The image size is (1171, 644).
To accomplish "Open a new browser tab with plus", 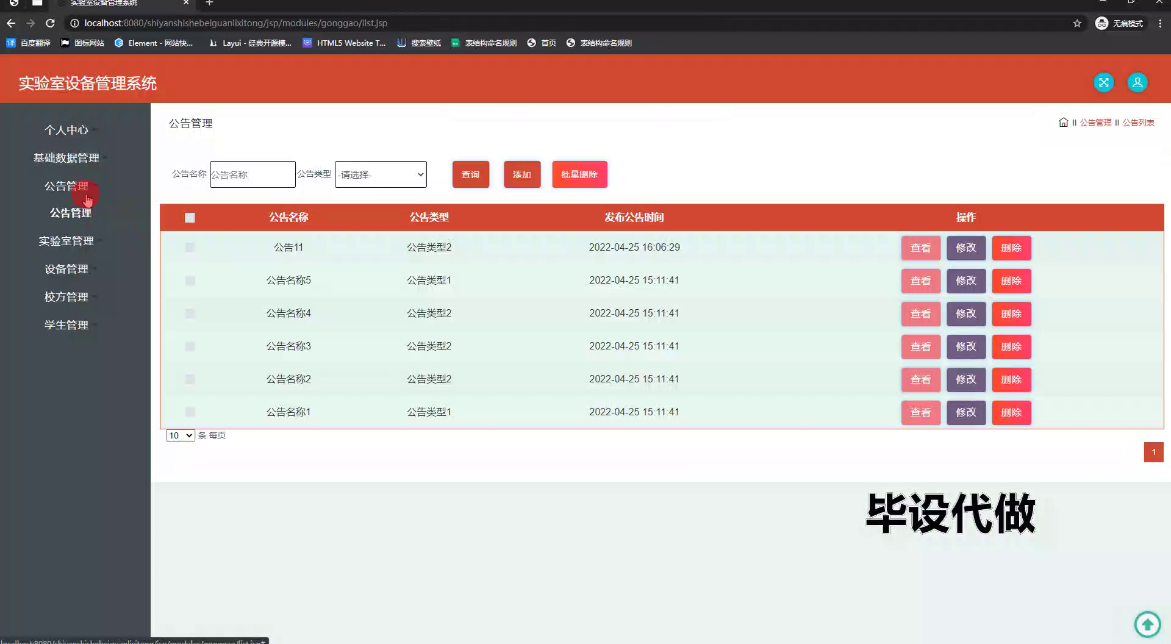I will (209, 3).
